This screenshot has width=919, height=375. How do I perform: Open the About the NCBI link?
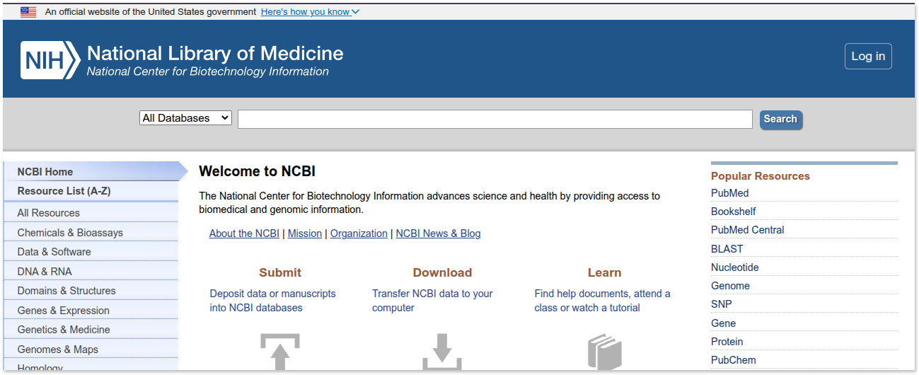(244, 233)
